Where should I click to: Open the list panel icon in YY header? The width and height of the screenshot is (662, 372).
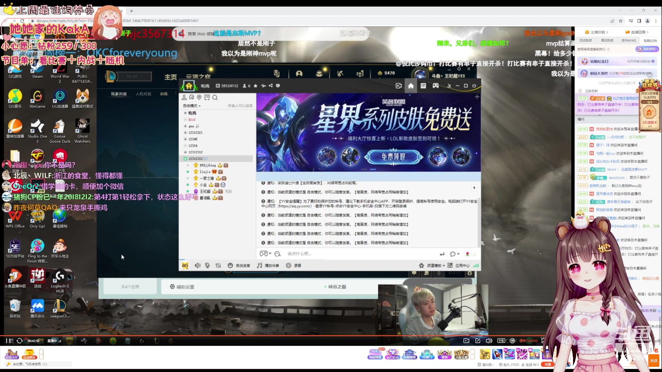pos(423,86)
